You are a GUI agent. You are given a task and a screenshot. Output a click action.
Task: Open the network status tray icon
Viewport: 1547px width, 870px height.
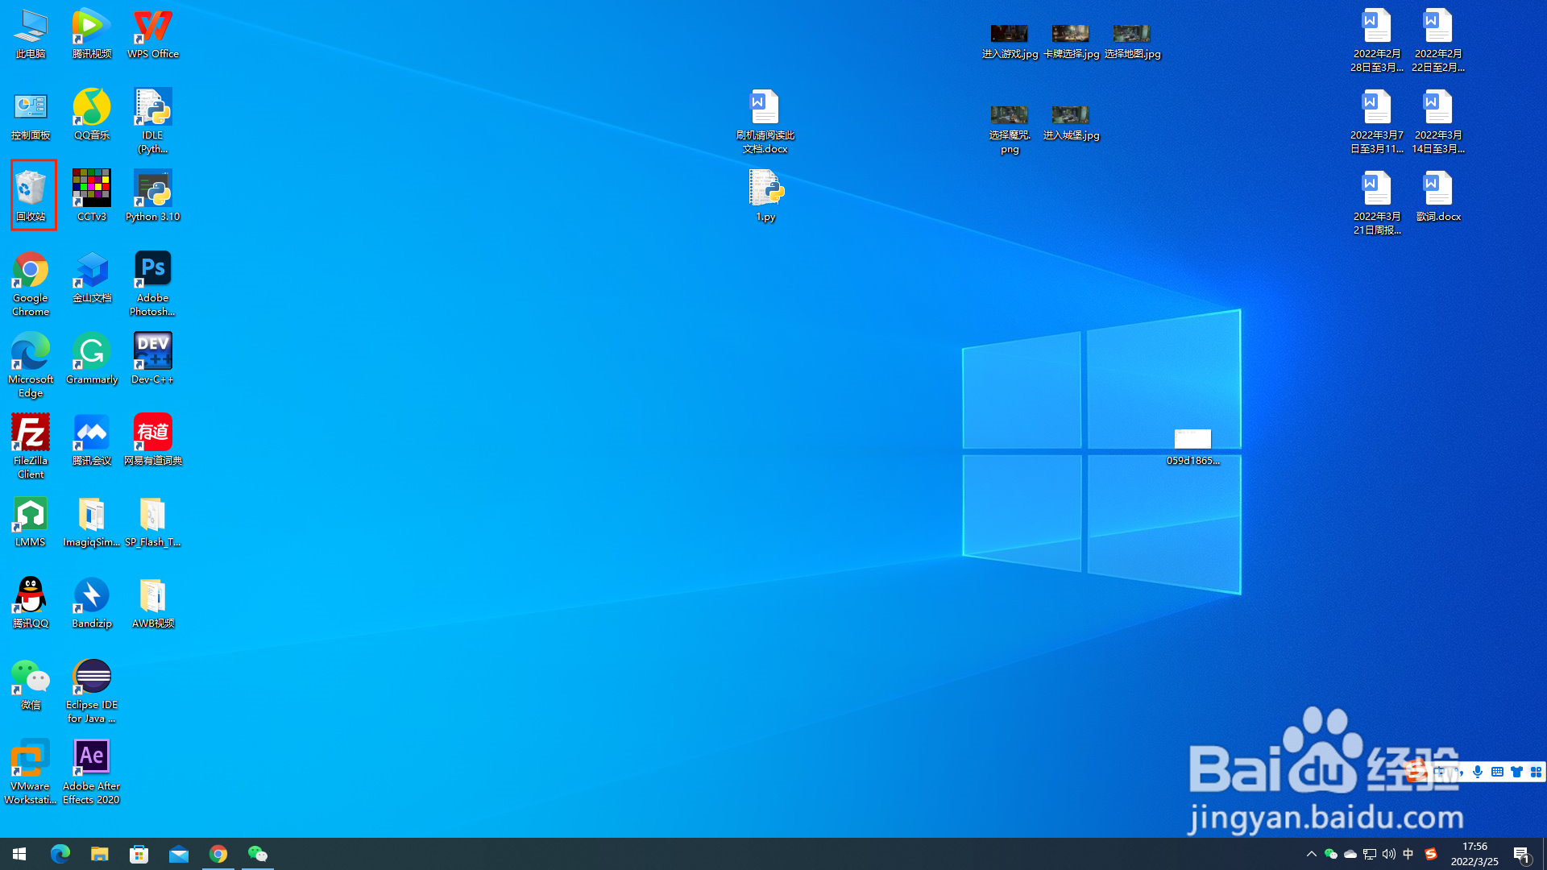tap(1369, 854)
